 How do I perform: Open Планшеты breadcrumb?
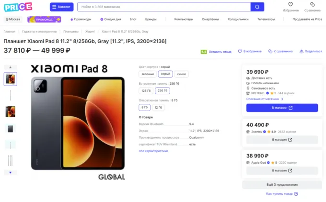[x=71, y=32]
